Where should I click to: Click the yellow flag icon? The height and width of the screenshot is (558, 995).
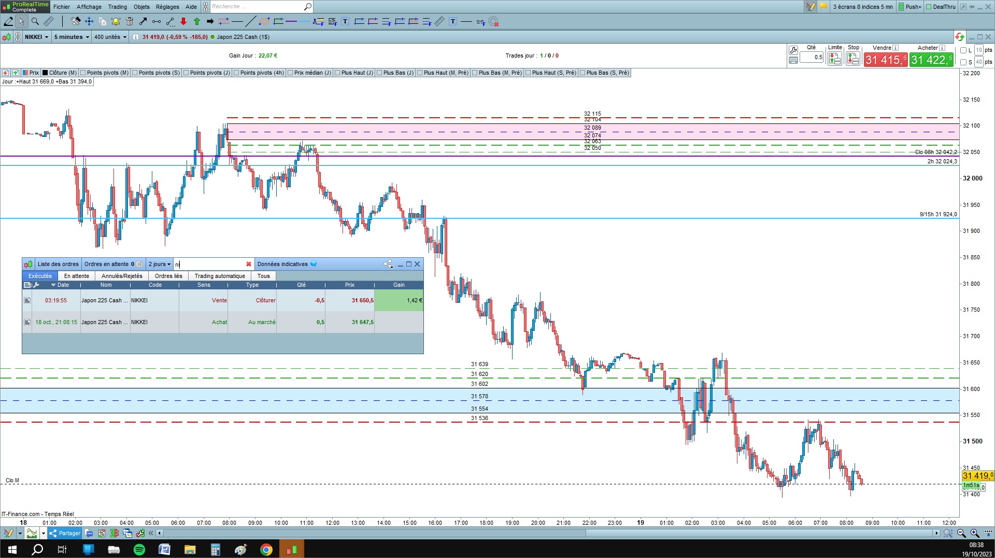(x=823, y=7)
